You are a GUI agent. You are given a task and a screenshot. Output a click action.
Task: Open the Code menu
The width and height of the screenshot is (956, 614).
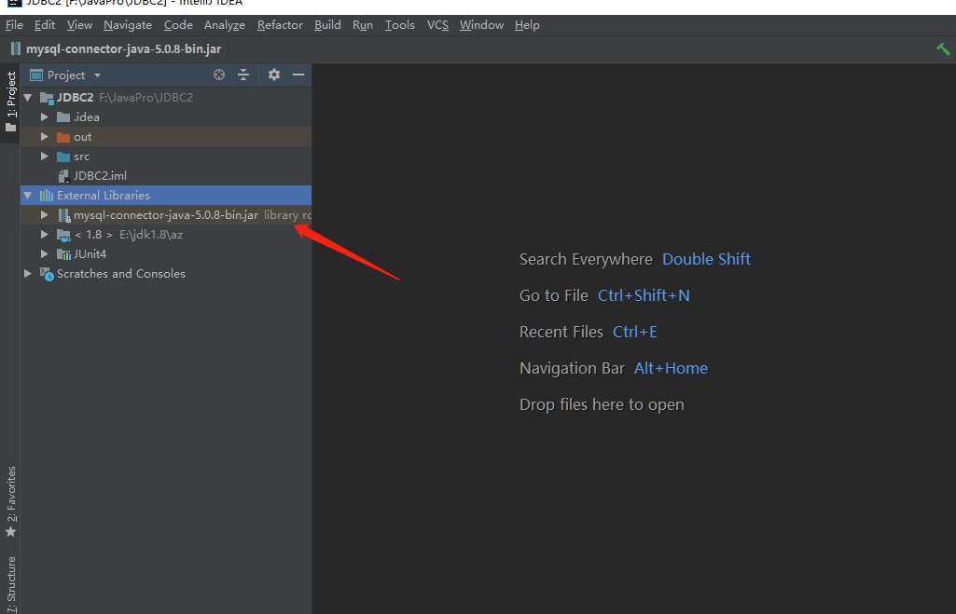click(178, 25)
